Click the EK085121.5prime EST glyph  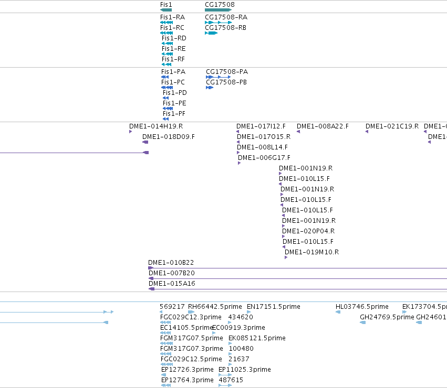click(x=230, y=343)
